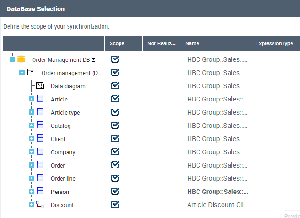Click the ExpressionType column header
This screenshot has width=300, height=218.
[x=274, y=43]
